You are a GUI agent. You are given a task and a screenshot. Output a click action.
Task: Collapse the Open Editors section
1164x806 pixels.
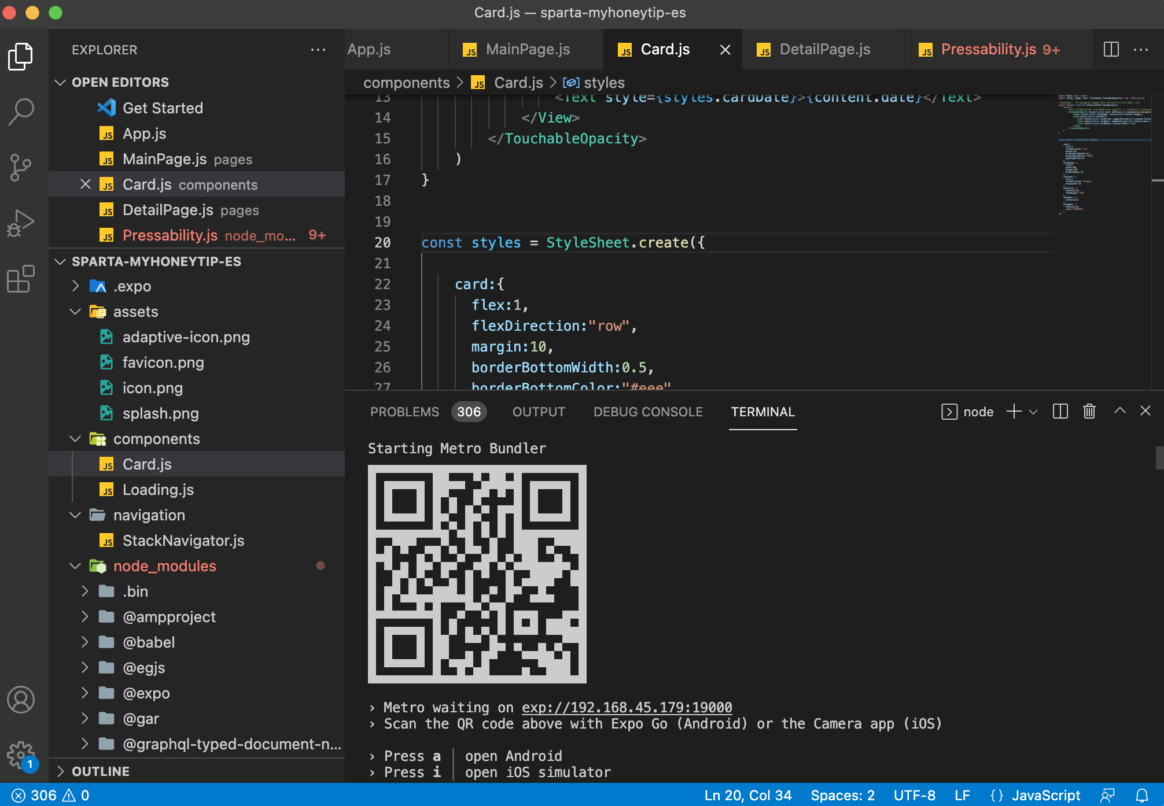pyautogui.click(x=60, y=82)
